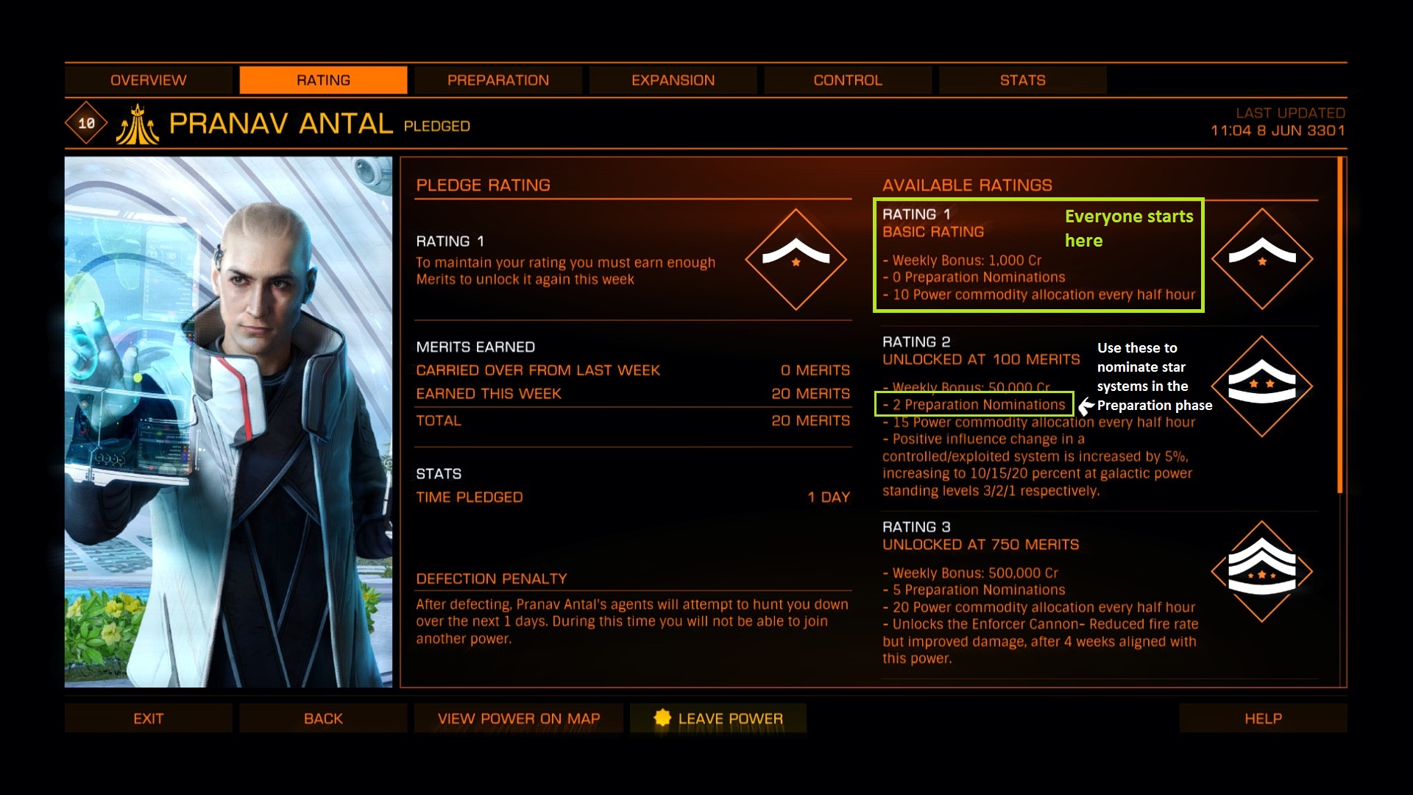The width and height of the screenshot is (1413, 795).
Task: Click the number 10 ranking diamond badge
Action: coord(87,123)
